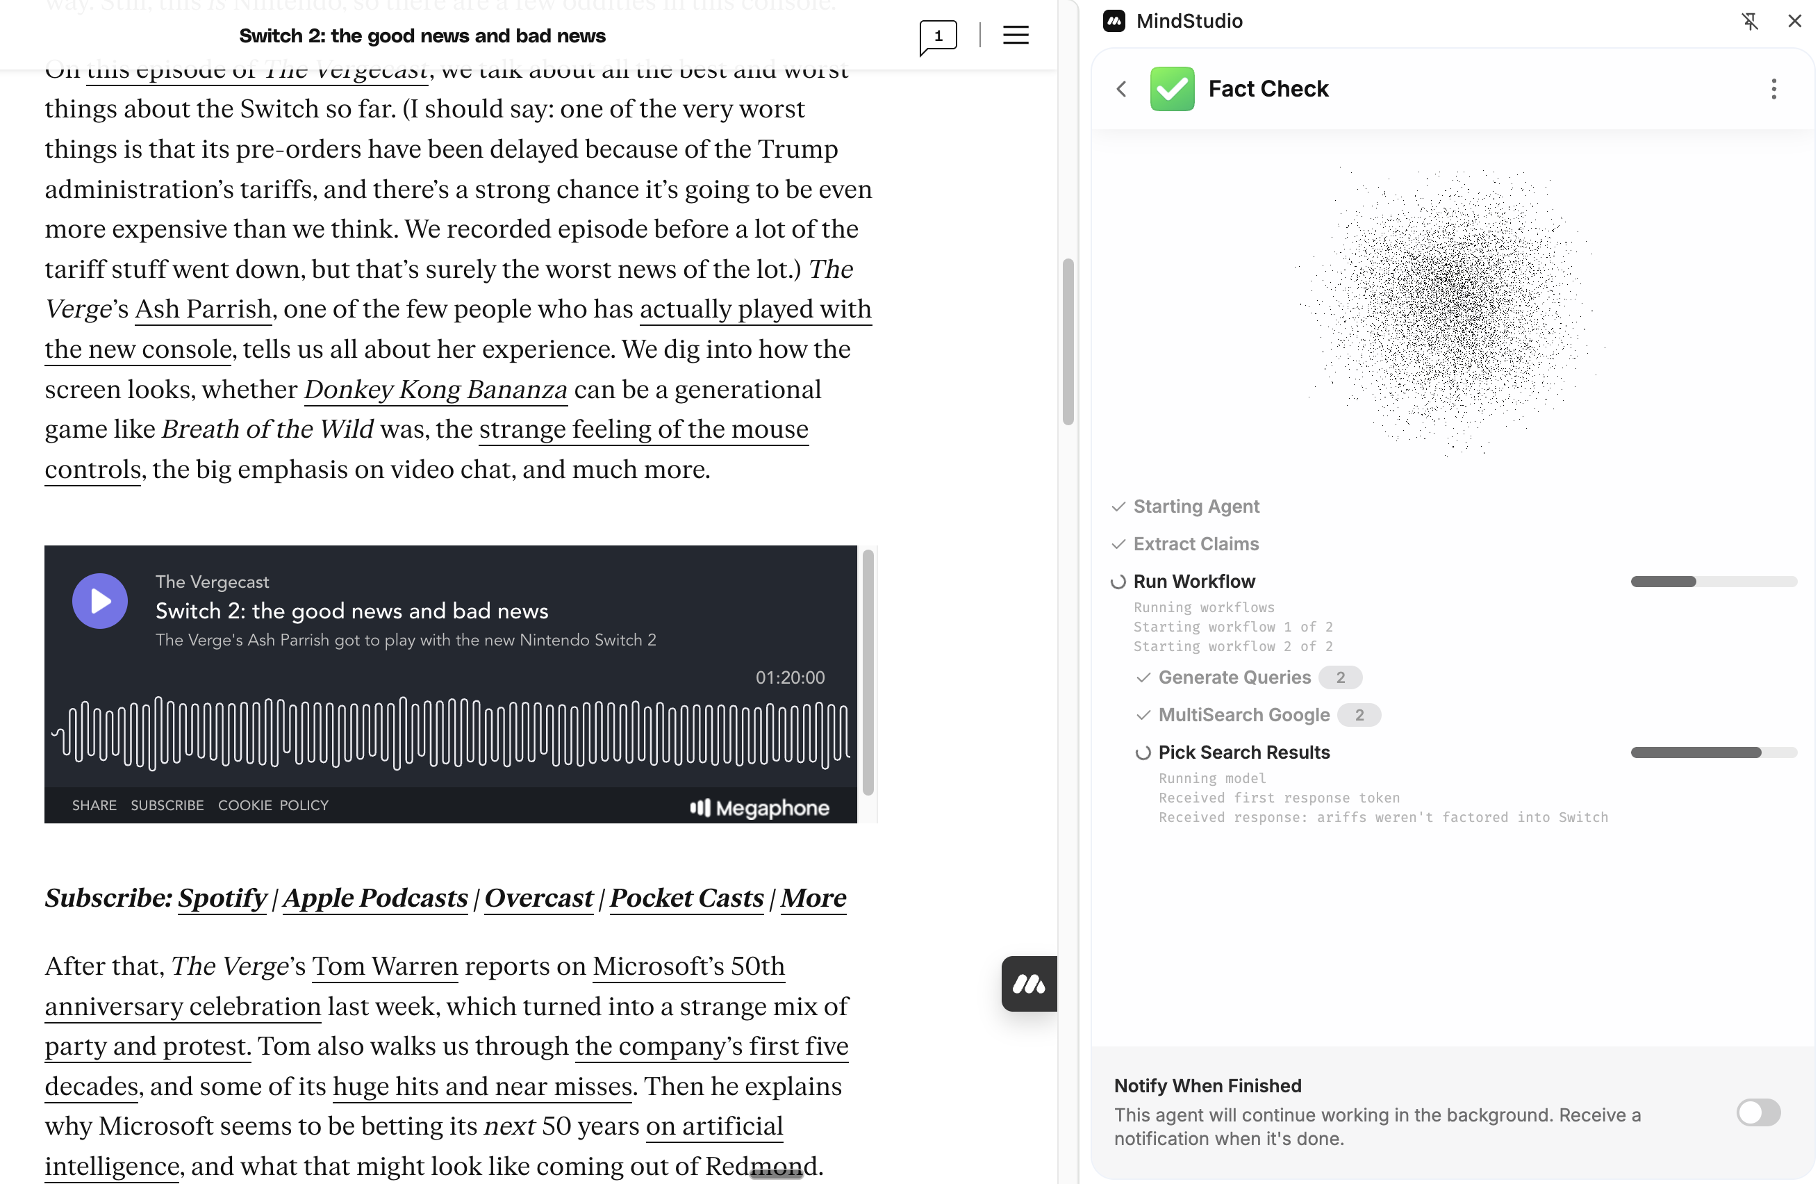Open the Apple Podcasts link

point(374,898)
